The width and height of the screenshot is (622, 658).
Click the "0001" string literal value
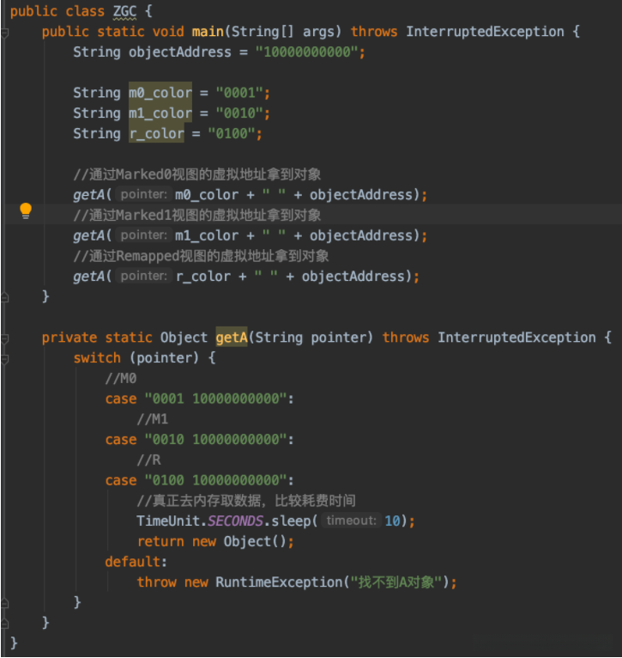pos(239,93)
